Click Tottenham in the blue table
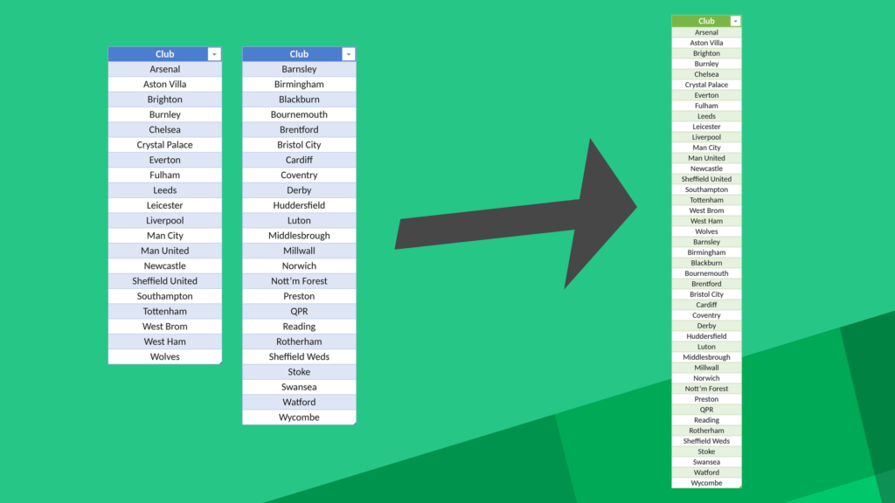Viewport: 895px width, 503px height. click(x=165, y=312)
